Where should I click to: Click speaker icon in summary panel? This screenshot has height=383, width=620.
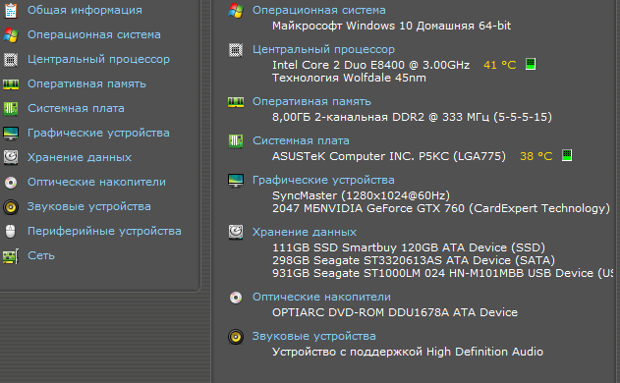point(236,337)
